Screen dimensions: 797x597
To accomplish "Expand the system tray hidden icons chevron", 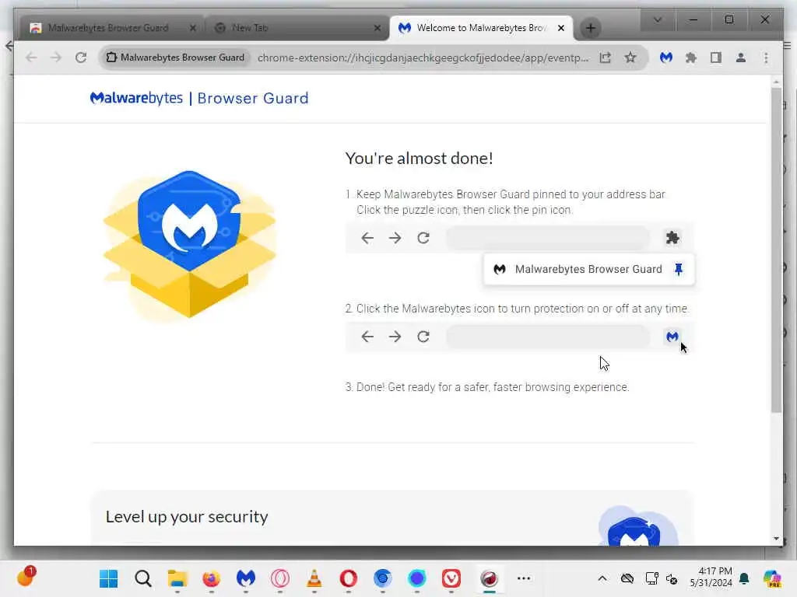I will 602,578.
